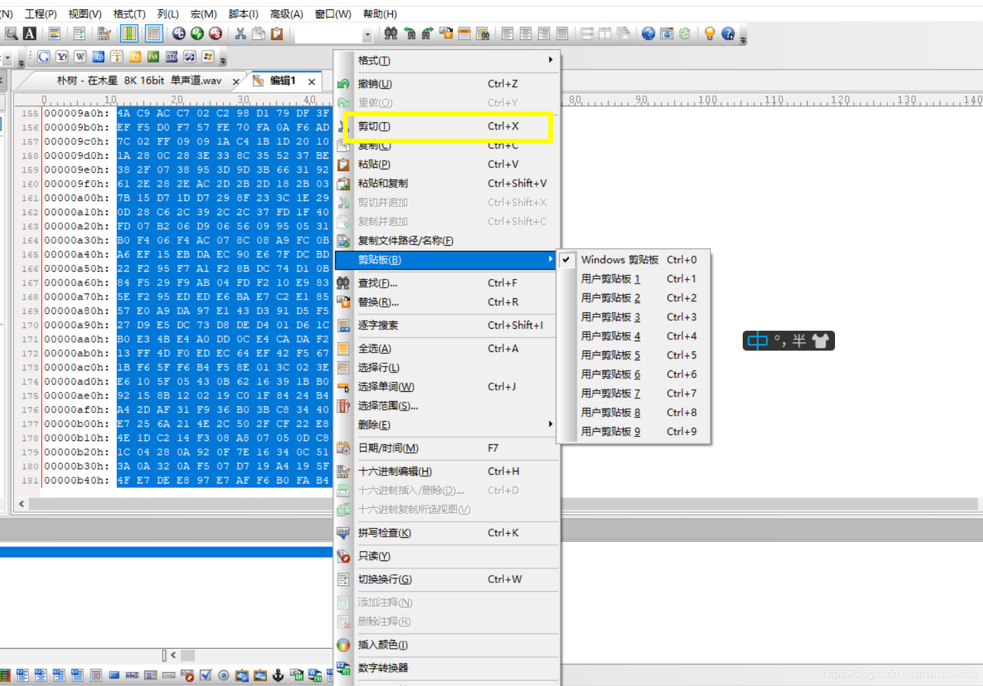Click the Wikipedia toolbar icon
983x686 pixels.
80,56
